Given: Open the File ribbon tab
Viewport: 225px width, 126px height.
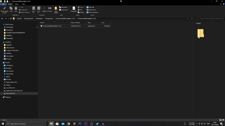Looking at the screenshot, I should (x=3, y=4).
